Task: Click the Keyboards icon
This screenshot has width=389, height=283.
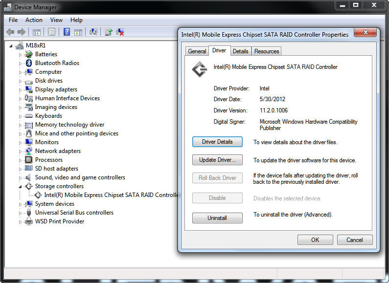Action: (x=29, y=116)
